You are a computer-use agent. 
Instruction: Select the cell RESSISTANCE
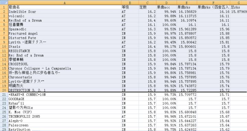tap(64, 51)
